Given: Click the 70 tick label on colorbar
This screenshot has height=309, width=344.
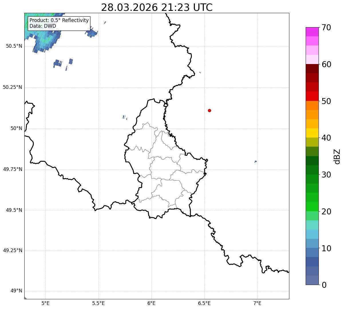Looking at the screenshot, I should tap(326, 27).
